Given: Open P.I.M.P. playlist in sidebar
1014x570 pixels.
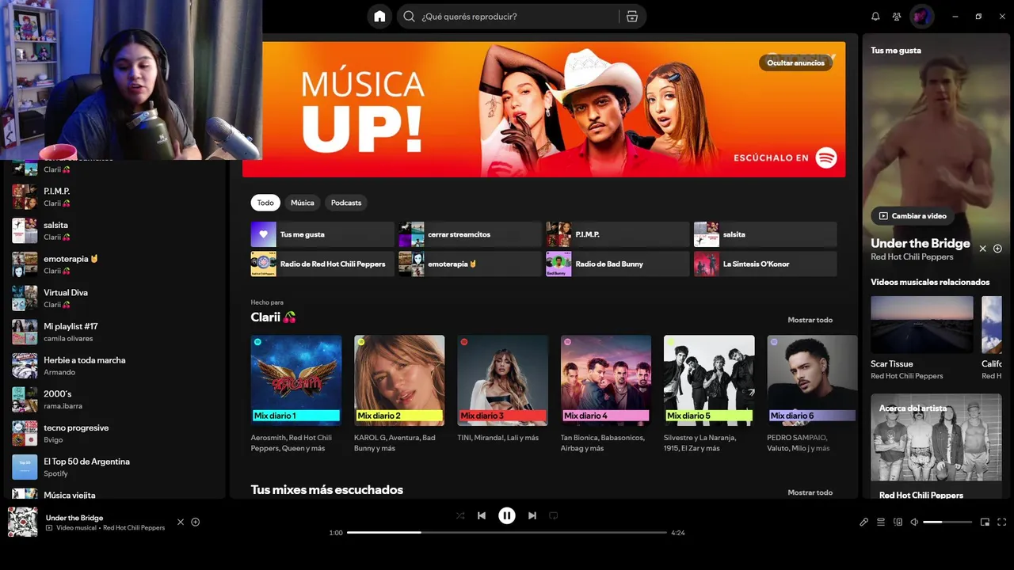Looking at the screenshot, I should coord(116,196).
